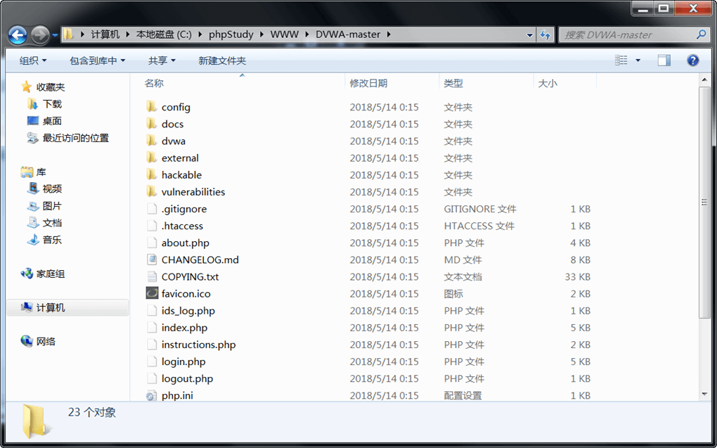Select 计算机 in the address breadcrumb
The height and width of the screenshot is (448, 717).
105,34
